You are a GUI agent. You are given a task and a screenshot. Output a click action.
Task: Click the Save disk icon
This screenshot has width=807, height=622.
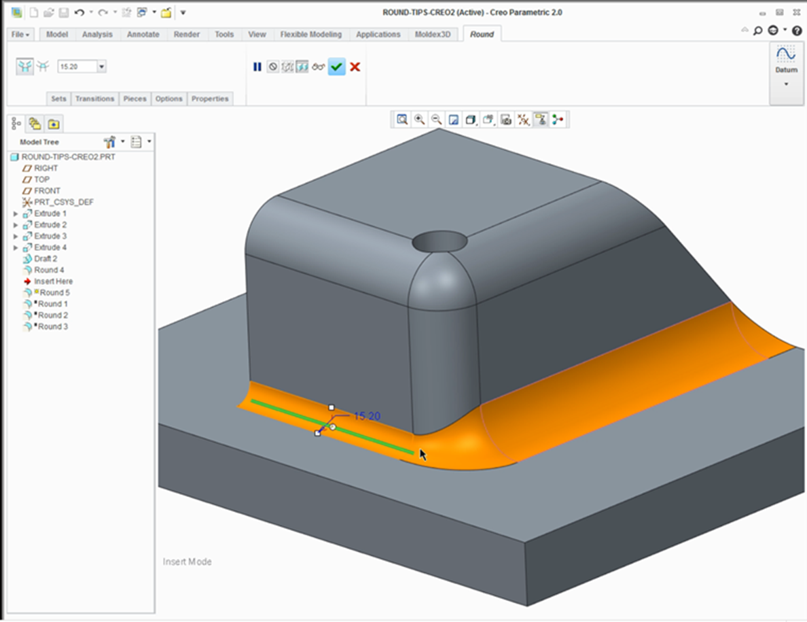coord(63,12)
